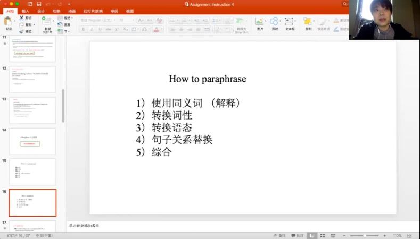Image resolution: width=420 pixels, height=239 pixels.
Task: Toggle Superscript formatting
Action: point(117,29)
